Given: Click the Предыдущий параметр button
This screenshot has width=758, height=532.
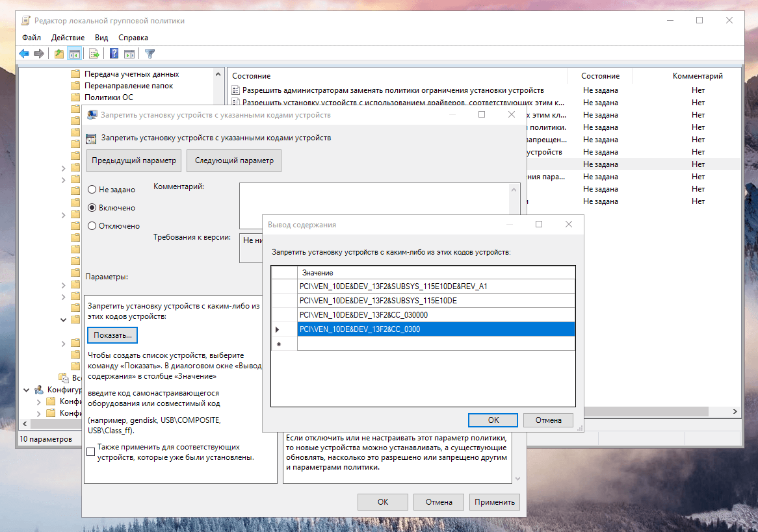Looking at the screenshot, I should click(134, 160).
